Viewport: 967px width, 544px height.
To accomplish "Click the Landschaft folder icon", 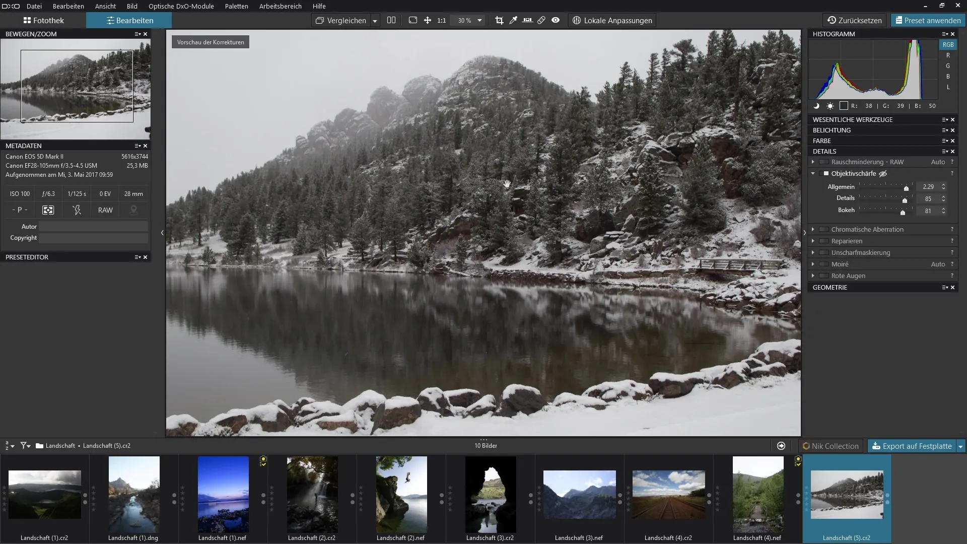I will pyautogui.click(x=39, y=446).
